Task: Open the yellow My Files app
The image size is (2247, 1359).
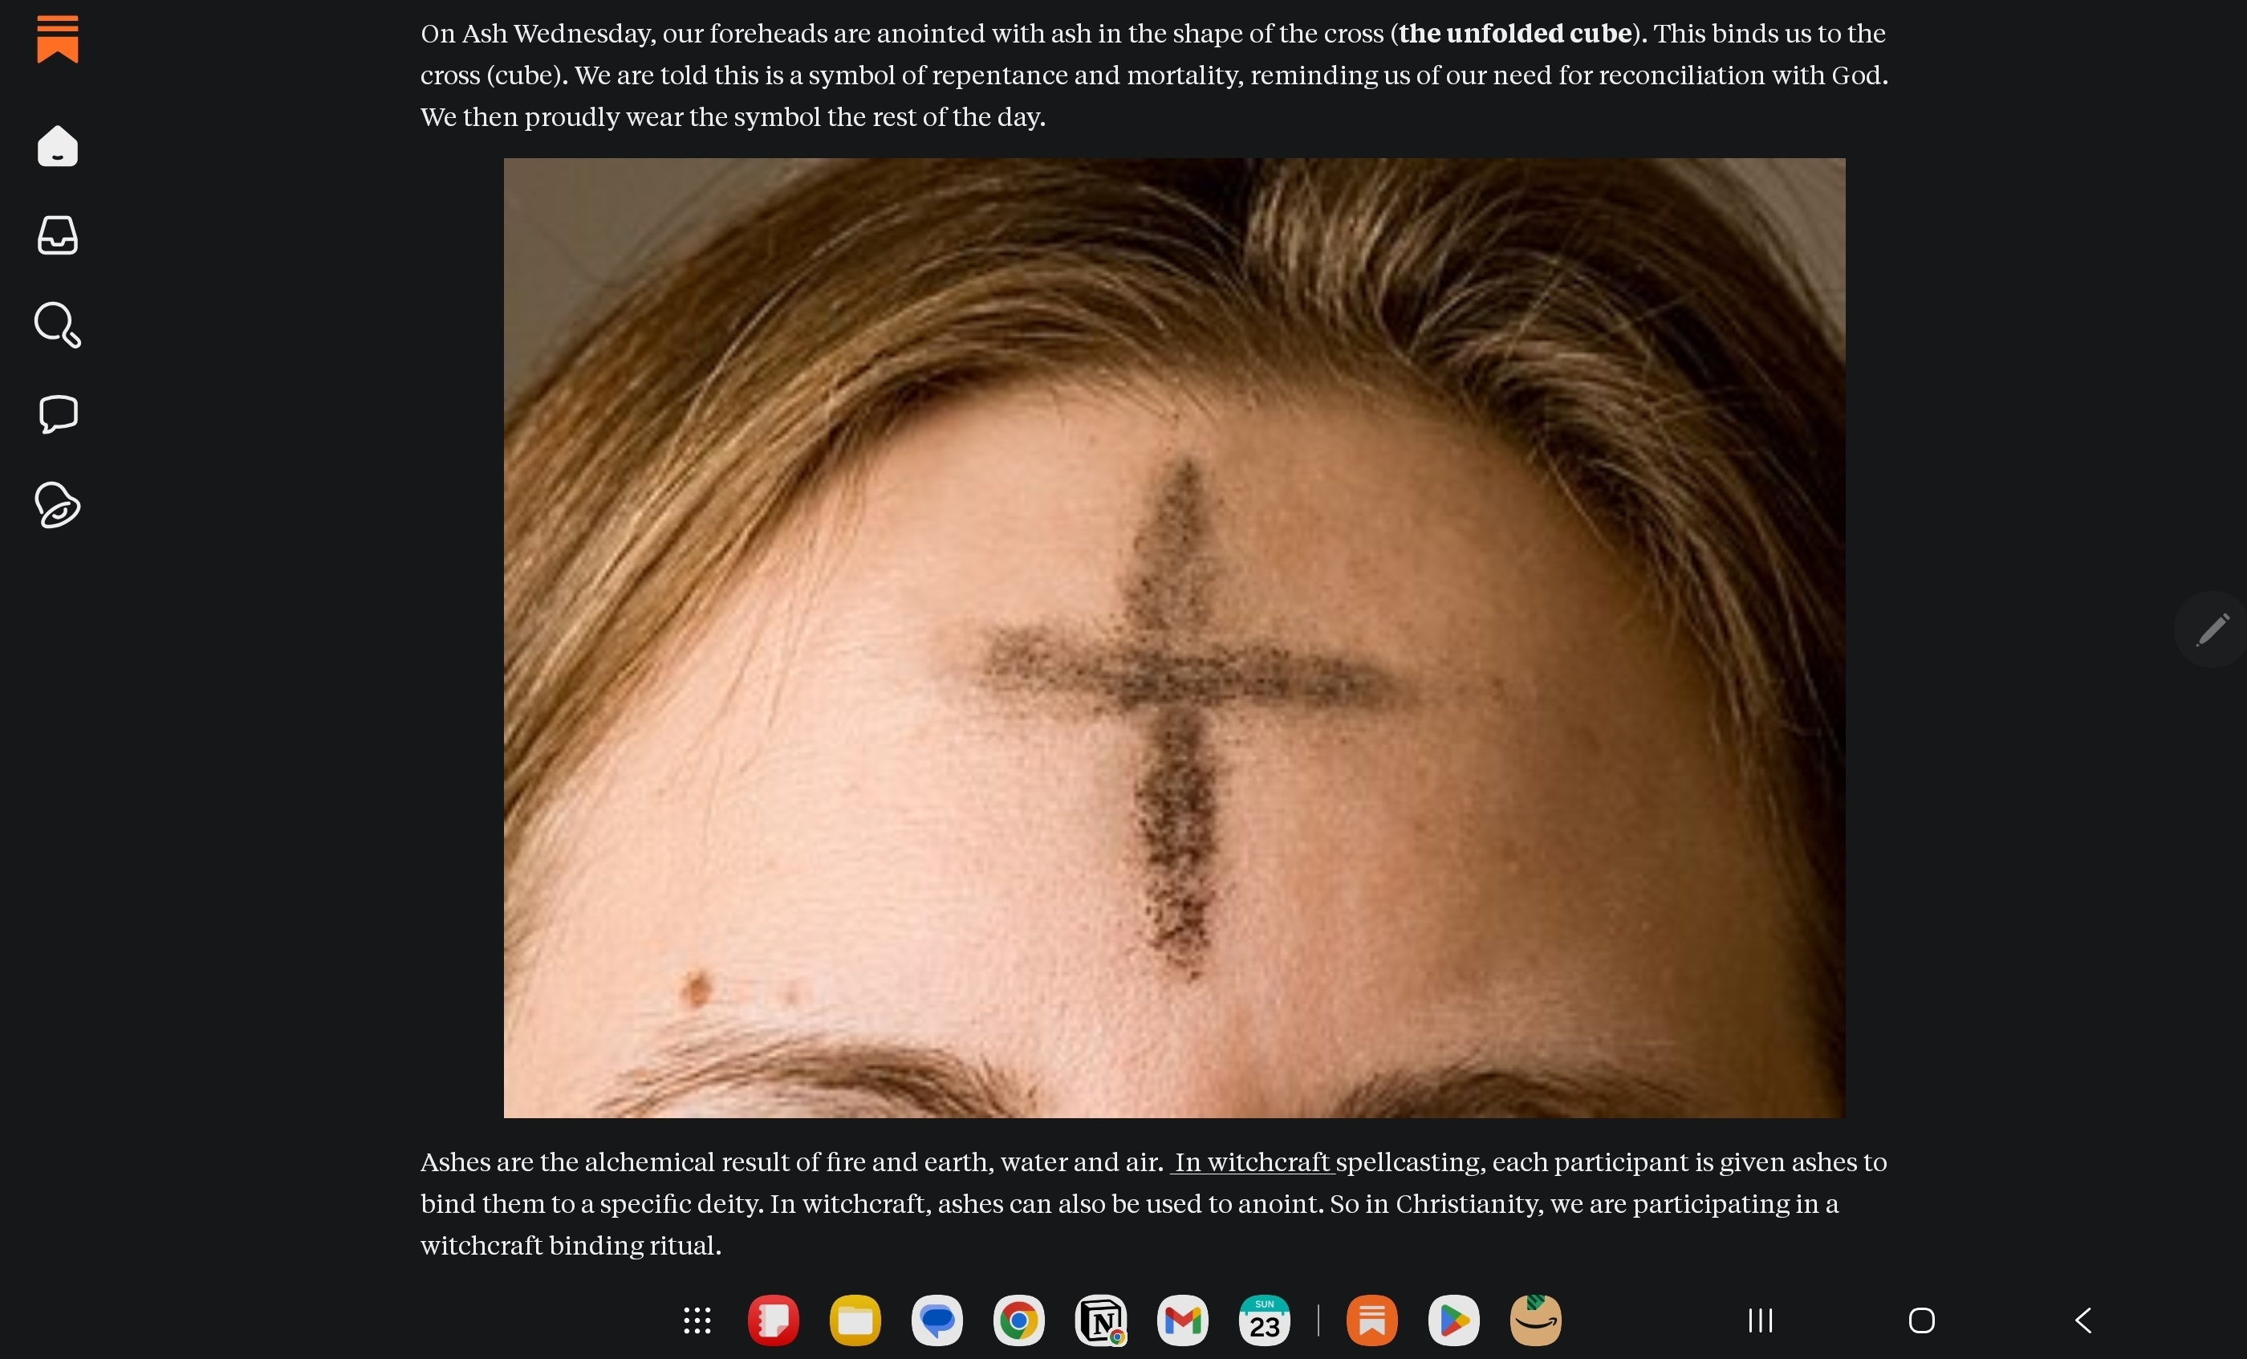Action: 855,1320
